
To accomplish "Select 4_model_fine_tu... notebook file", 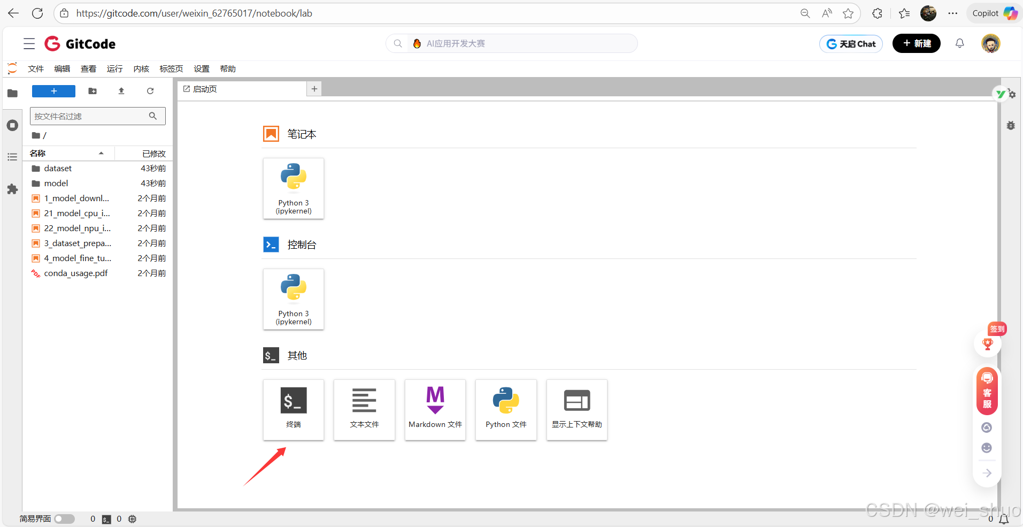I will click(x=98, y=258).
